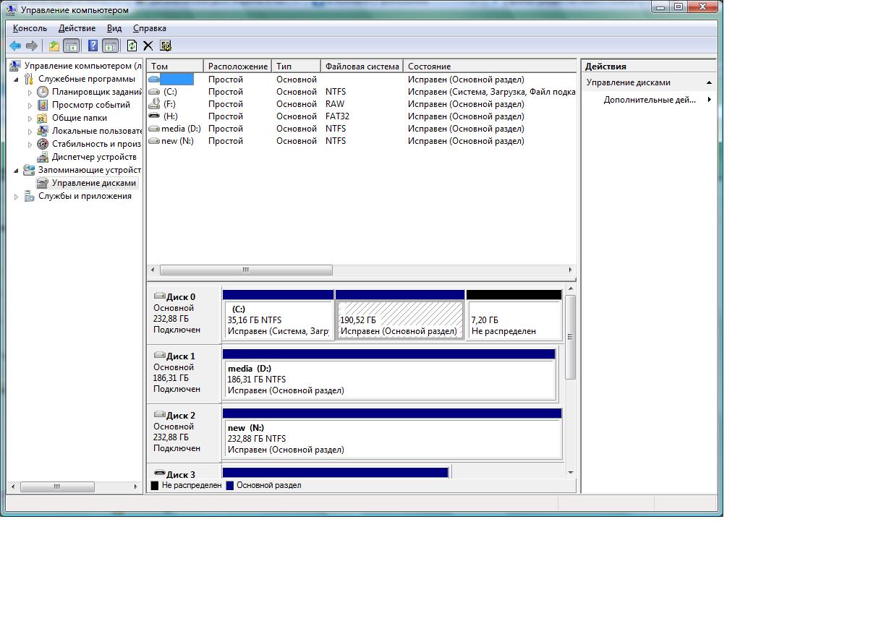Collapse the Управление дисками actions section arrow

(x=709, y=82)
